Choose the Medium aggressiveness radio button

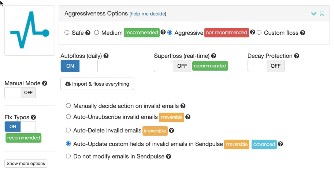click(97, 33)
